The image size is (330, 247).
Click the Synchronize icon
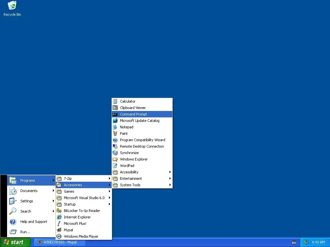[x=115, y=153]
